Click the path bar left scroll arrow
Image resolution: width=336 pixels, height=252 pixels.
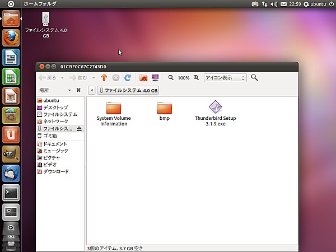pyautogui.click(x=92, y=90)
